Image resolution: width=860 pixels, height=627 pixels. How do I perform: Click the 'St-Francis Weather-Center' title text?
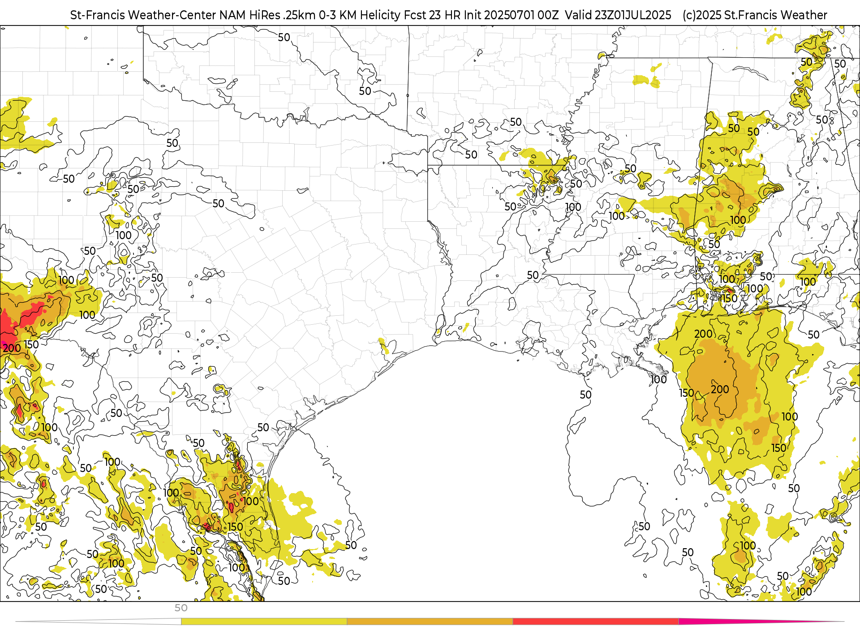143,15
